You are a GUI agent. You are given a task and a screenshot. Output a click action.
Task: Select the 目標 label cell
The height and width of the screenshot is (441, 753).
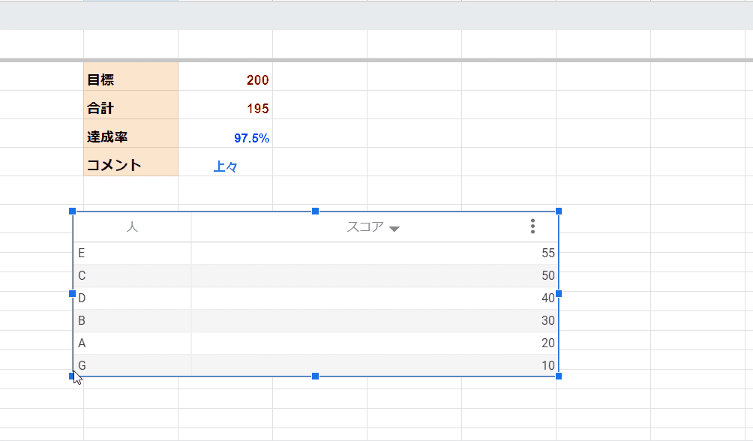point(130,76)
